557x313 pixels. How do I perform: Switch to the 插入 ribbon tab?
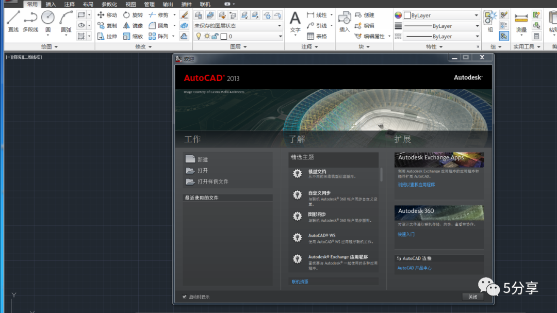tap(51, 4)
